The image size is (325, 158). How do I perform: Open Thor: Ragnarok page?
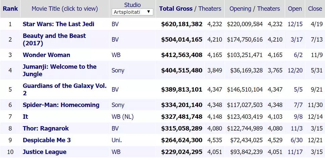46,128
